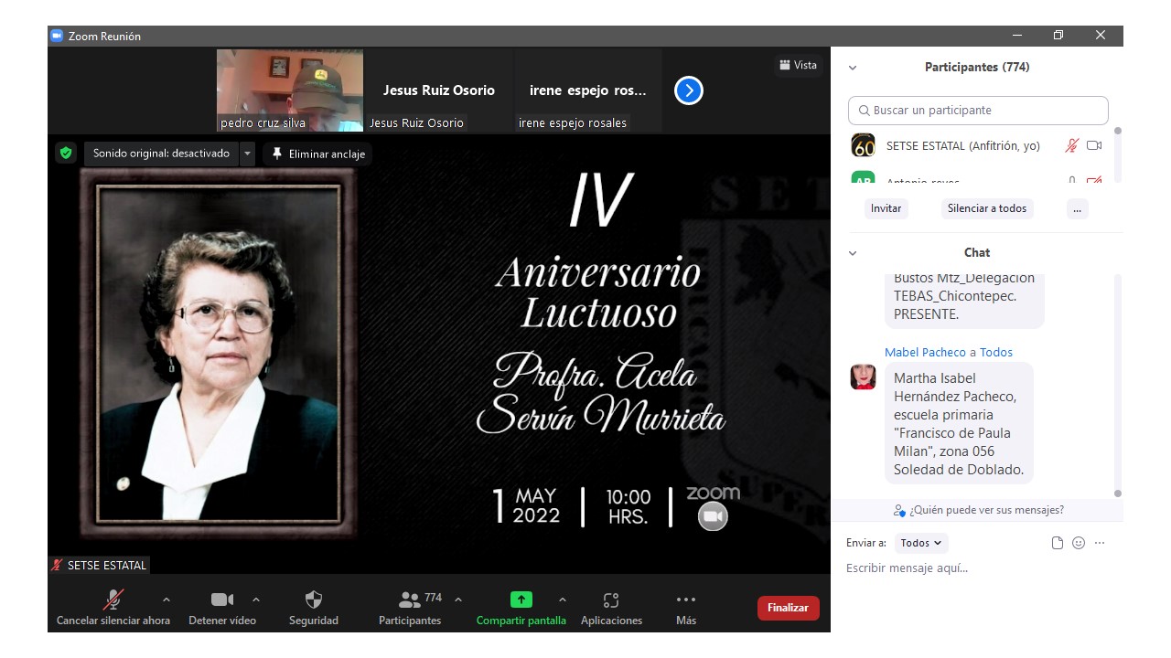This screenshot has height=658, width=1171.
Task: Click the red Finalizar button
Action: [x=788, y=608]
